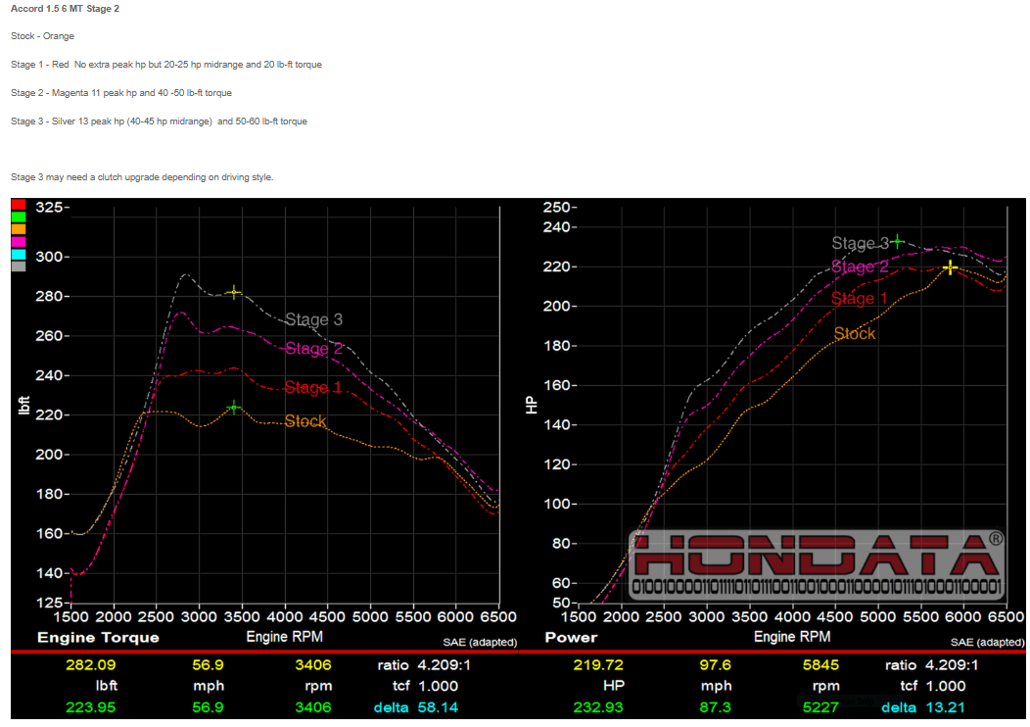The width and height of the screenshot is (1030, 727).
Task: Toggle the Stage 1 trace on torque graph
Action: pyautogui.click(x=311, y=388)
